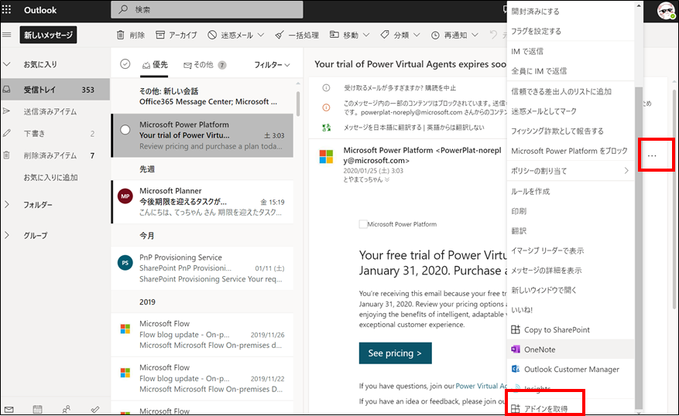
Task: Choose OneNote add-in menu item
Action: pyautogui.click(x=571, y=350)
